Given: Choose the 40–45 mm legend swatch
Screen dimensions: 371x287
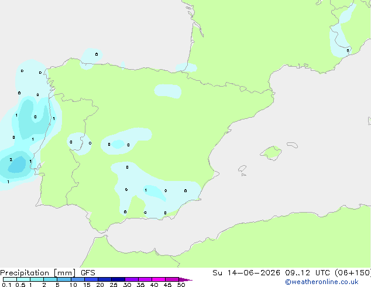Looking at the screenshot, I should pos(159,279).
